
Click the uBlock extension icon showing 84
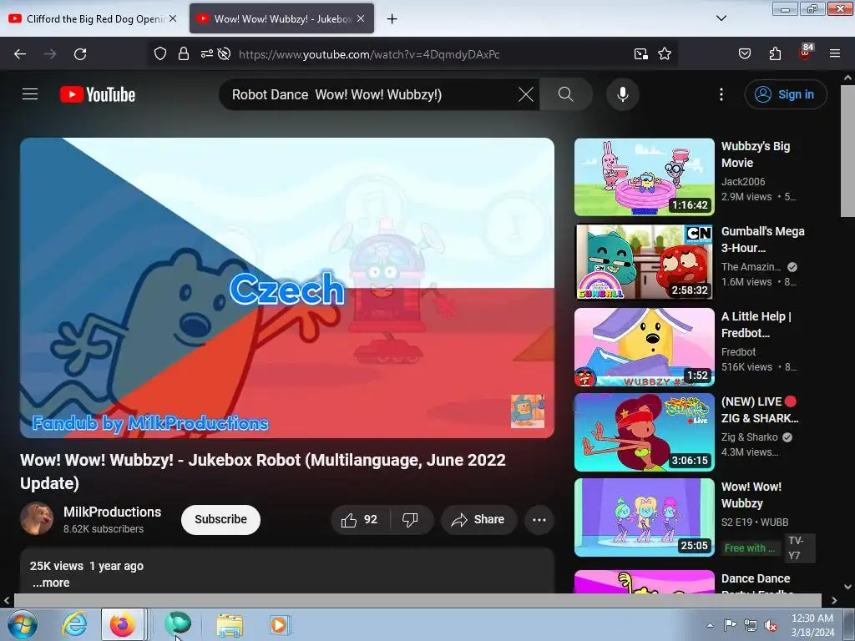[806, 53]
